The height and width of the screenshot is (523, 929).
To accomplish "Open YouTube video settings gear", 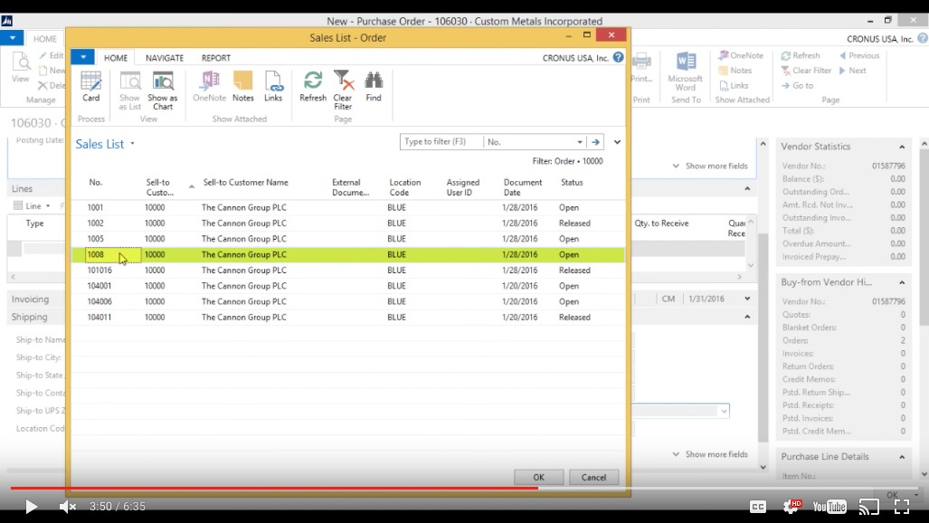I will (x=791, y=507).
